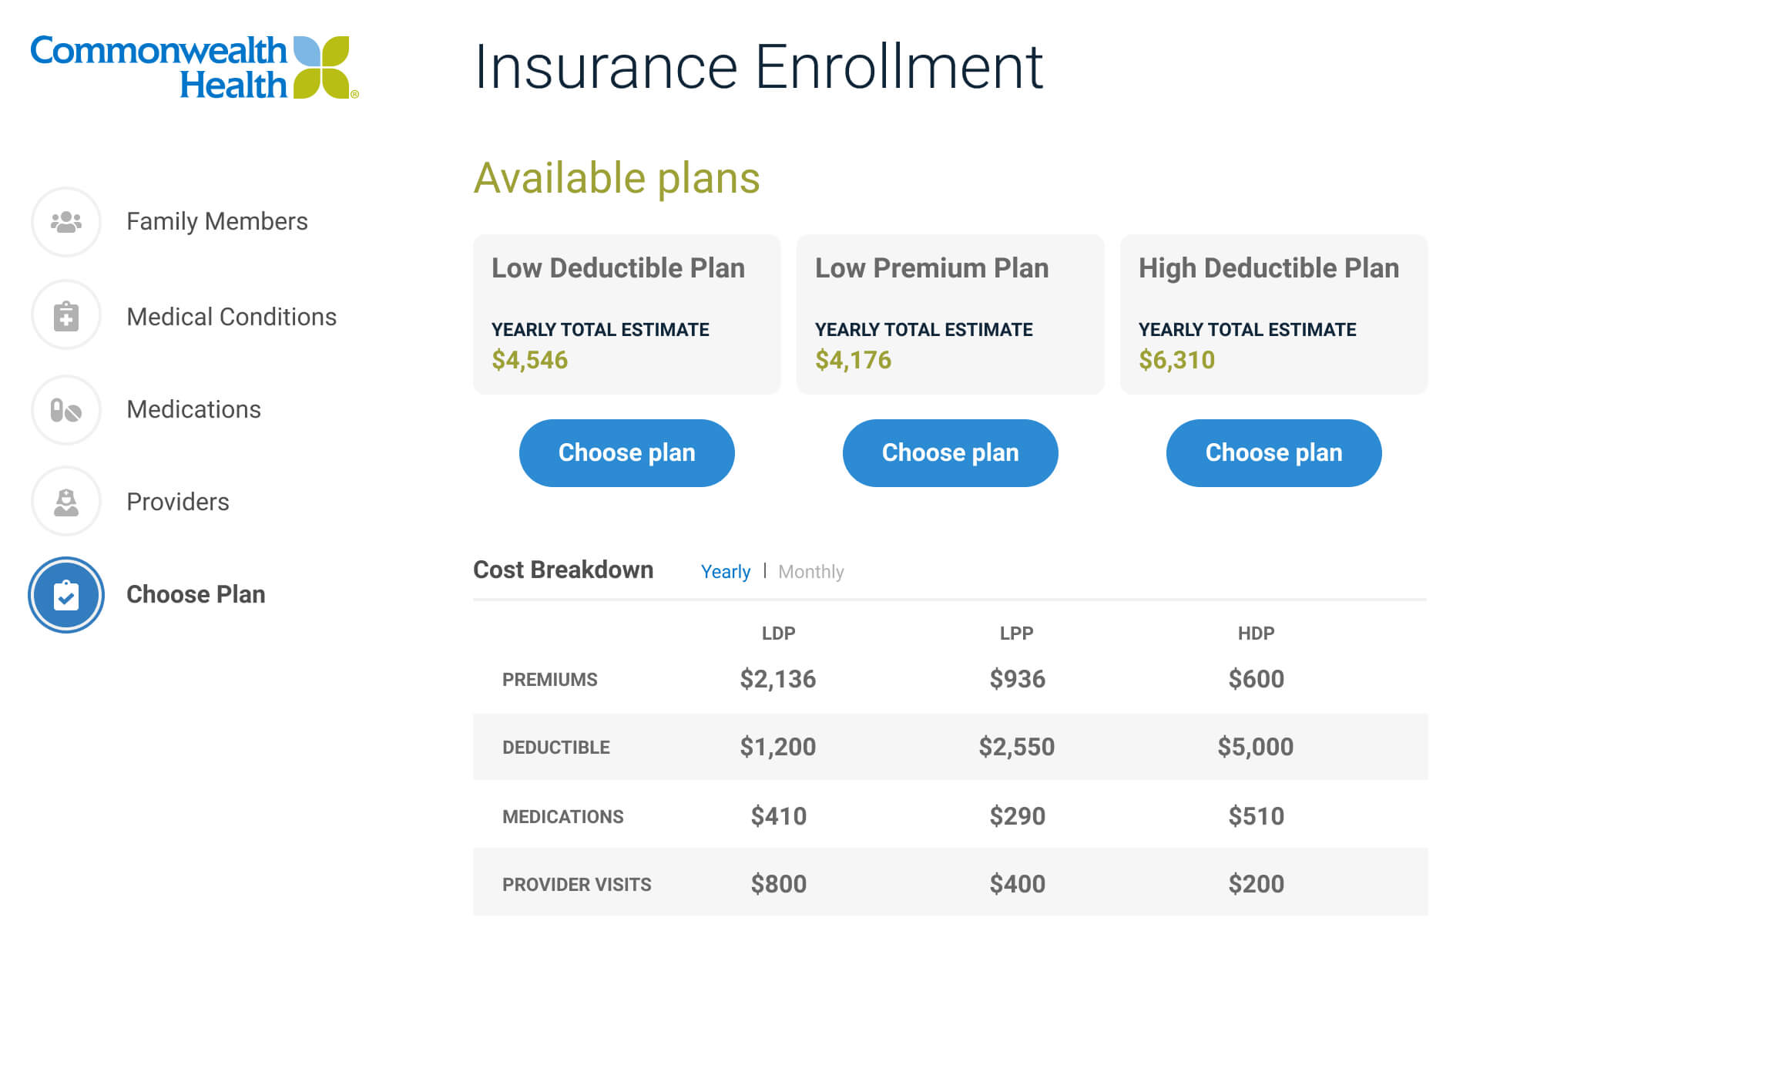Click the Choose Plan checkmark clipboard icon
1775x1079 pixels.
[x=66, y=595]
